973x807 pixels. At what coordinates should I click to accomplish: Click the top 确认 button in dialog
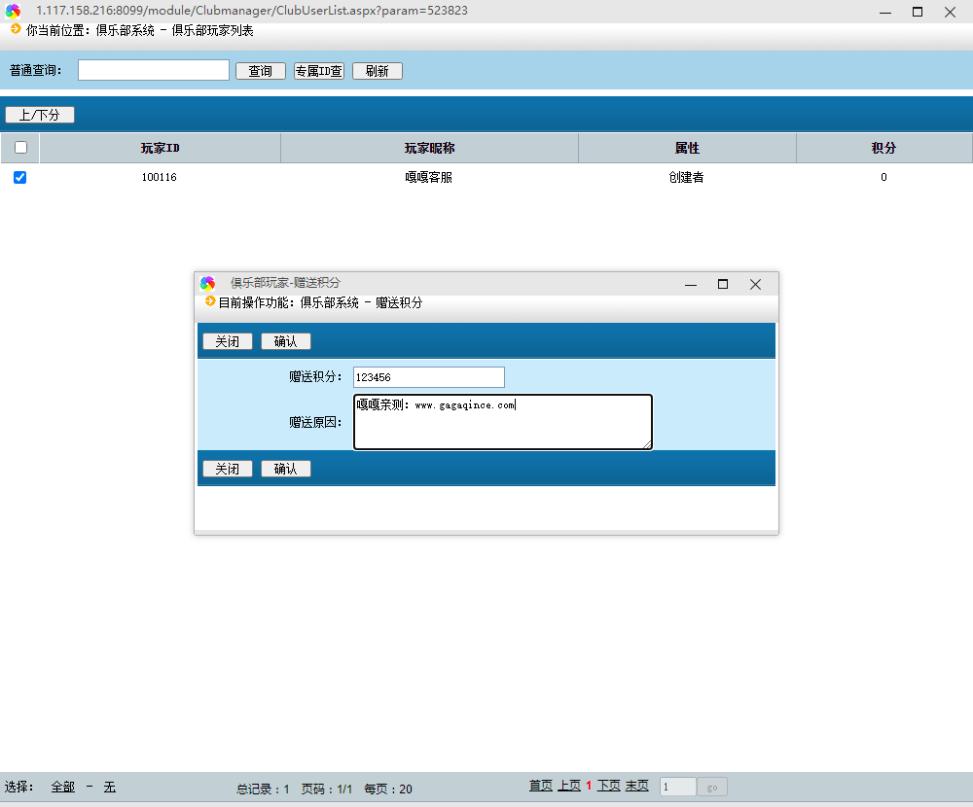pyautogui.click(x=286, y=341)
